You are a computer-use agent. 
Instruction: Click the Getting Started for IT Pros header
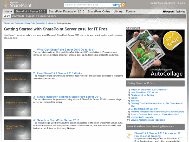(x=155, y=83)
